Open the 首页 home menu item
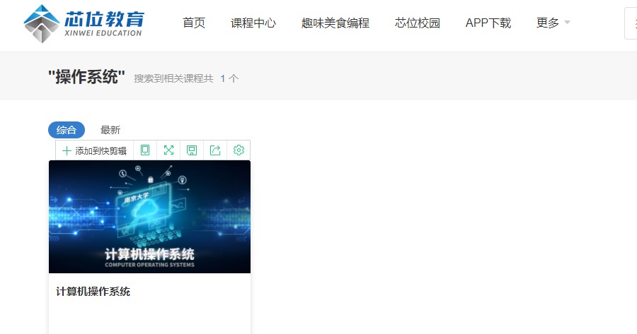This screenshot has width=637, height=334. click(194, 23)
